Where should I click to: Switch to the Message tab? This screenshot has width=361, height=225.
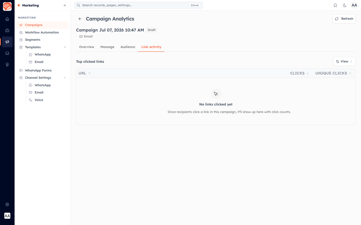tap(107, 47)
